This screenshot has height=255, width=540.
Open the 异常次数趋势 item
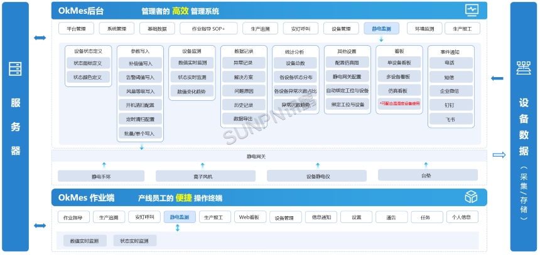pyautogui.click(x=296, y=105)
